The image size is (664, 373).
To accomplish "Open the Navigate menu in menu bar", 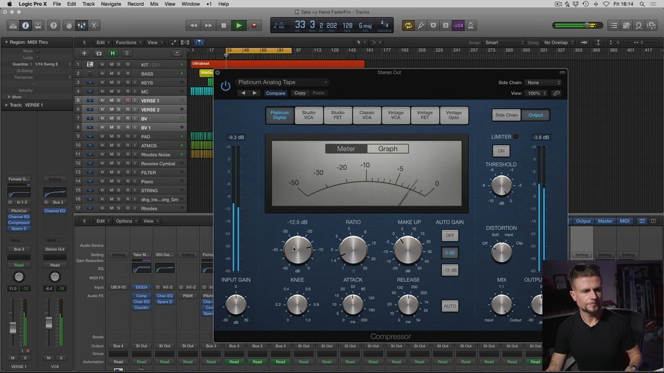I will (111, 4).
